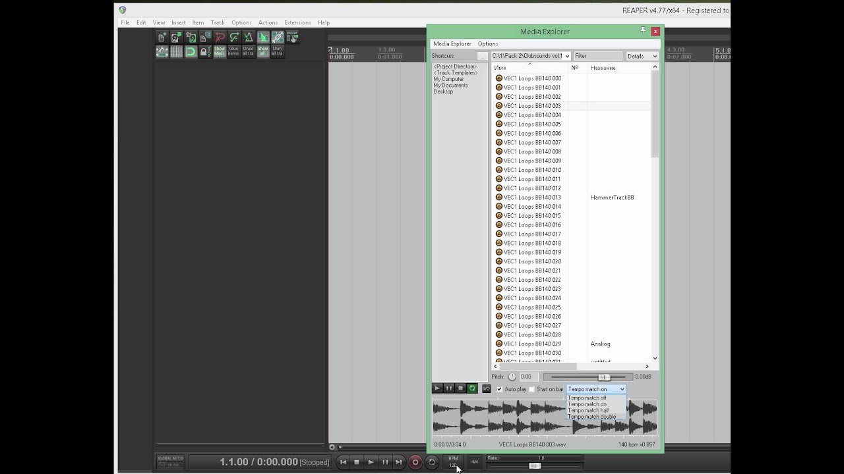844x474 pixels.
Task: Click the Pitch knob
Action: (512, 377)
